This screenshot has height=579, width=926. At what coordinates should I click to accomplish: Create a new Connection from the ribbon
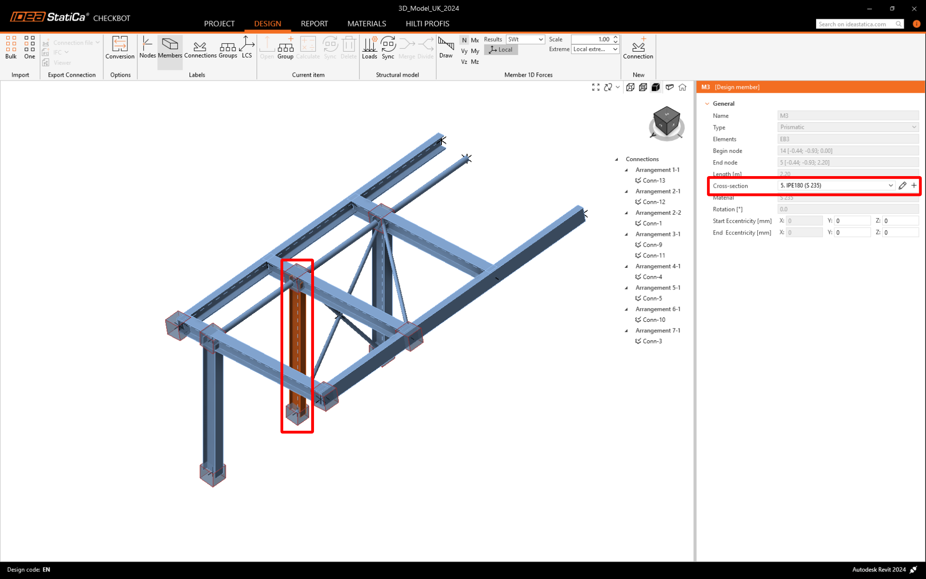click(x=638, y=47)
